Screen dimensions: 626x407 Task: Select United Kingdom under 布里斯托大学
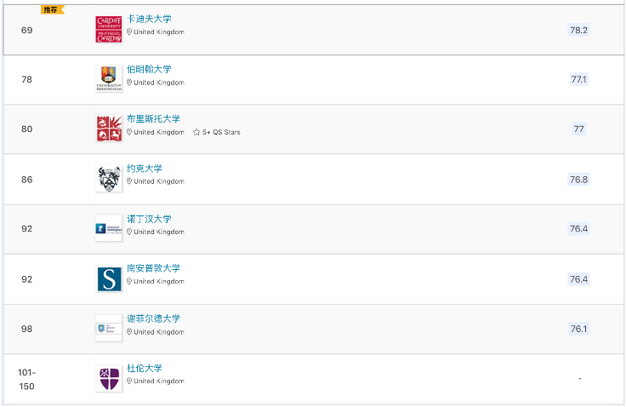pos(159,132)
